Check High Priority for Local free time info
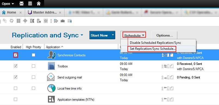Screen dimensions: 219x105 (34, 88)
